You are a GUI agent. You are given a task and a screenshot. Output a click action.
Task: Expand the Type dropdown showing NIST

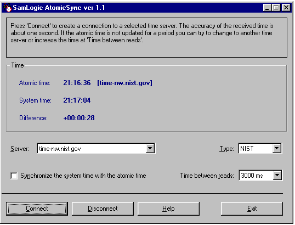pos(277,148)
